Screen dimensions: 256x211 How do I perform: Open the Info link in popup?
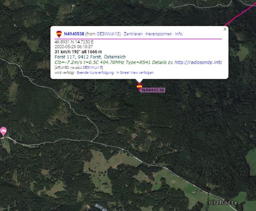tap(179, 34)
